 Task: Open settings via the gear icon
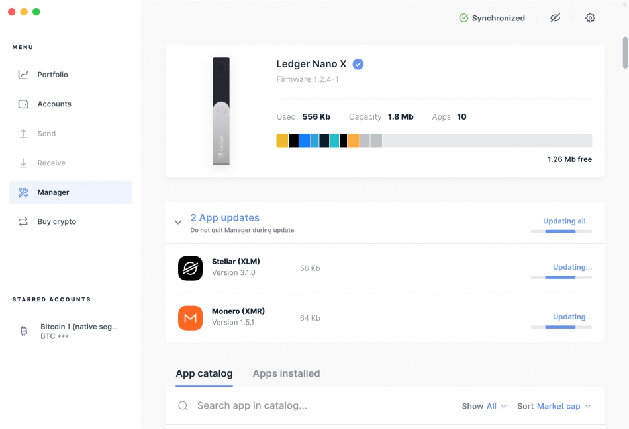coord(590,18)
